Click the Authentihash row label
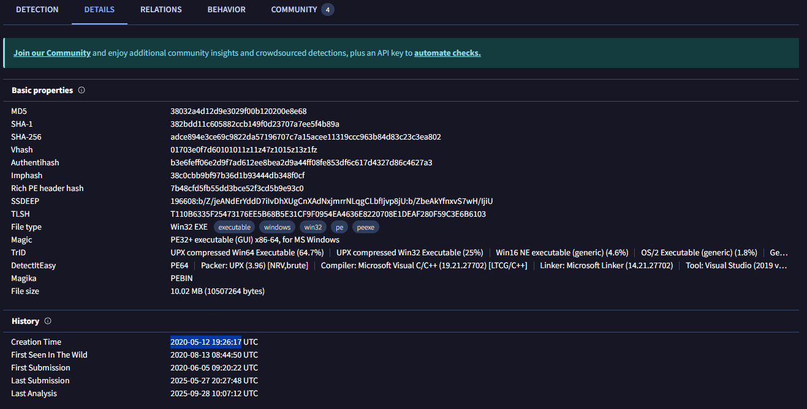807x409 pixels. coord(35,162)
